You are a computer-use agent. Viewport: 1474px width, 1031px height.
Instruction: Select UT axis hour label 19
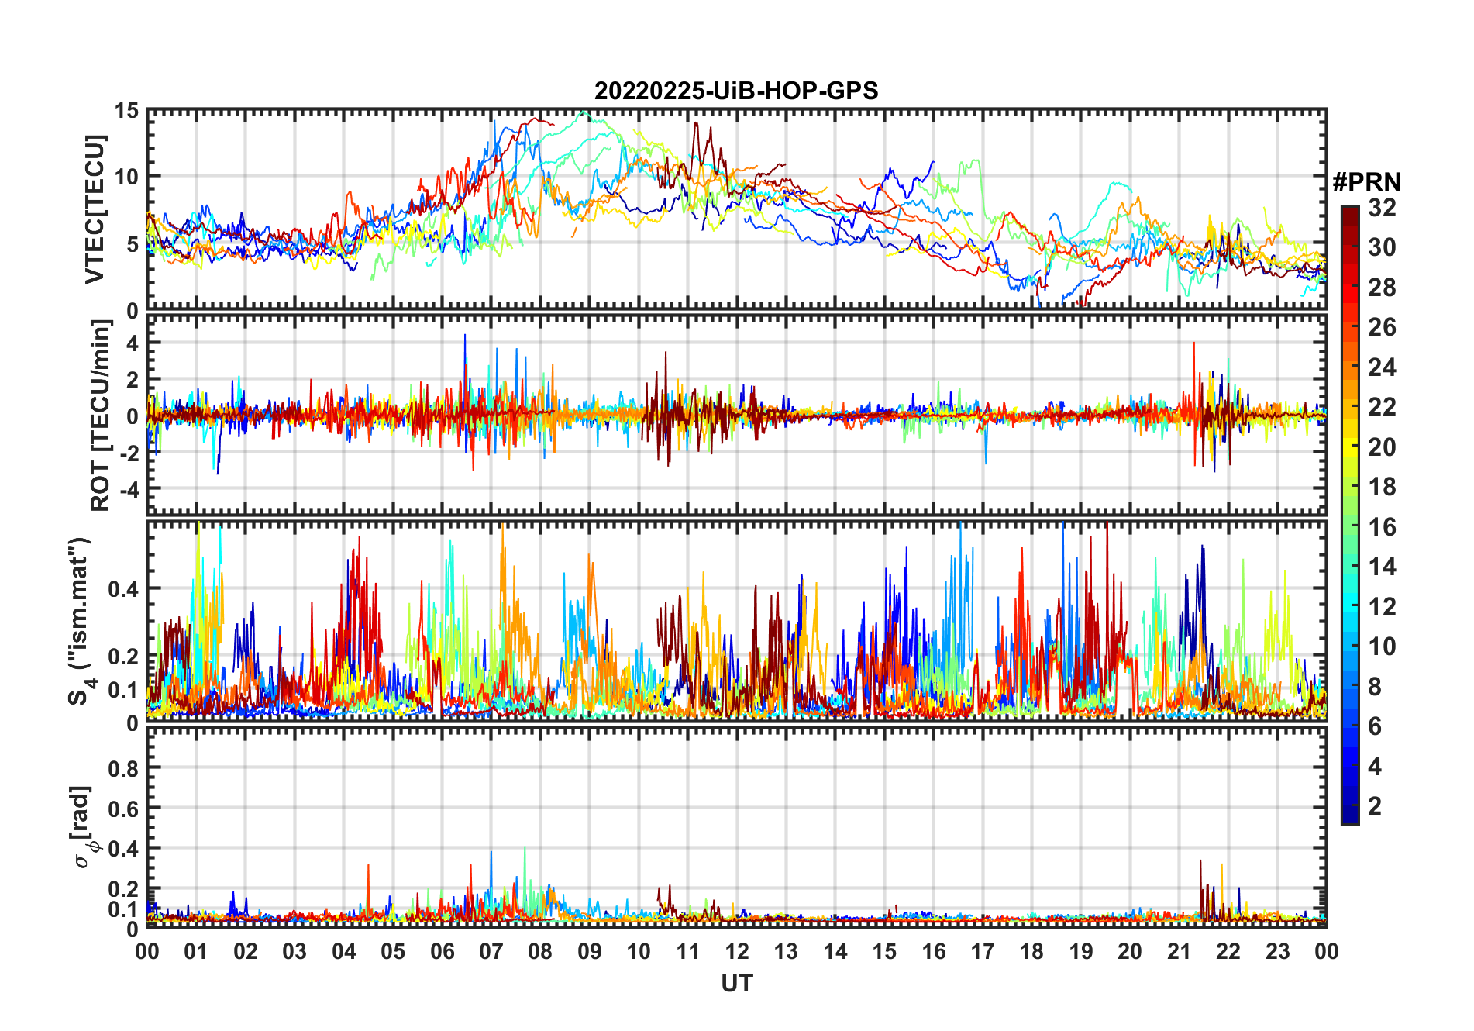[1081, 951]
